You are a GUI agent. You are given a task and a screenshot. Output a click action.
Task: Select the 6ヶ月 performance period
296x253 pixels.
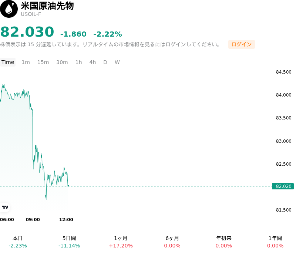pos(172,242)
